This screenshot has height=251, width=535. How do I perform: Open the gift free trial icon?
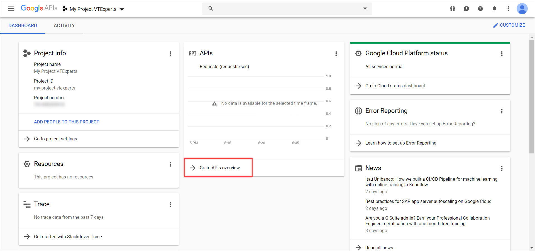453,9
